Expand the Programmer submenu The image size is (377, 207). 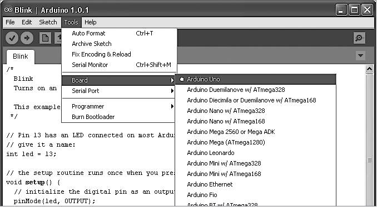pos(118,106)
